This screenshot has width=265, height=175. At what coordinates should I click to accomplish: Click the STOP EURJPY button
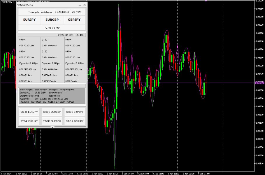[x=29, y=121]
